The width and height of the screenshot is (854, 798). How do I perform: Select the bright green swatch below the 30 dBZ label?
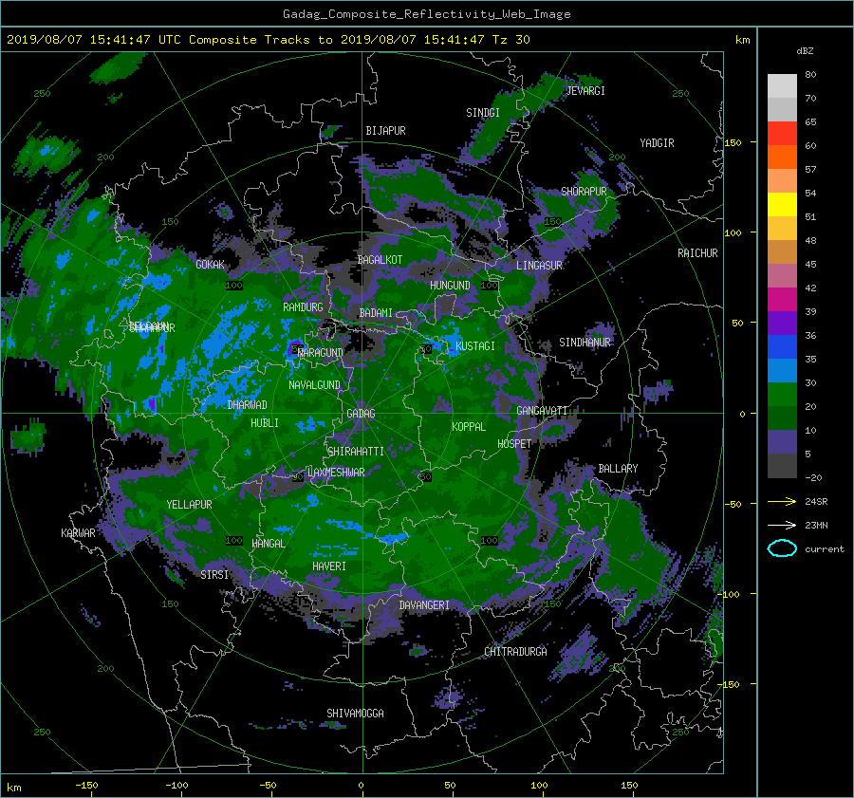point(782,395)
